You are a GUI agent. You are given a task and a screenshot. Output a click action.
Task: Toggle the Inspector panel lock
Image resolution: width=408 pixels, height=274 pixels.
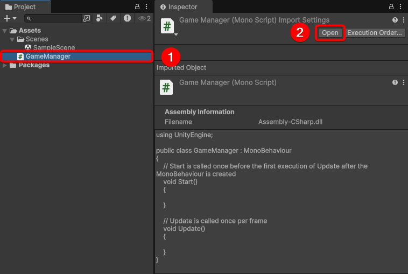(x=391, y=7)
